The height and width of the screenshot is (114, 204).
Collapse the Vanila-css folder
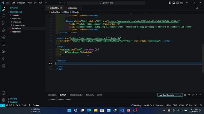(x=16, y=19)
